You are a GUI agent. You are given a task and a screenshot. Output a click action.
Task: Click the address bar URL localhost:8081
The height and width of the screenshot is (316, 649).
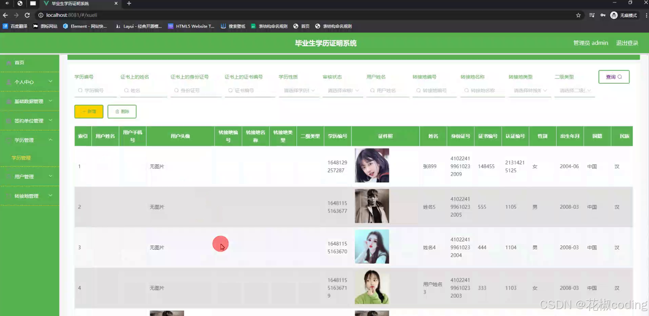pos(72,15)
